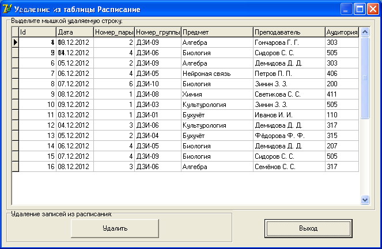The width and height of the screenshot is (382, 249).
Task: Minimize the Расписание deletion window
Action: 346,9
